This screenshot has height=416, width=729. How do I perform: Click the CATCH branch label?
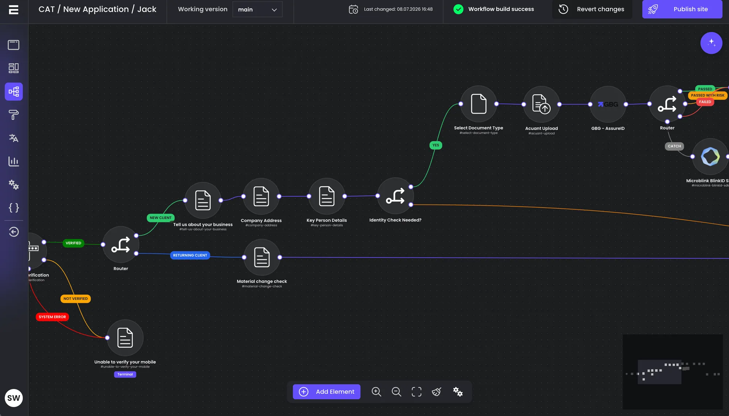click(674, 146)
